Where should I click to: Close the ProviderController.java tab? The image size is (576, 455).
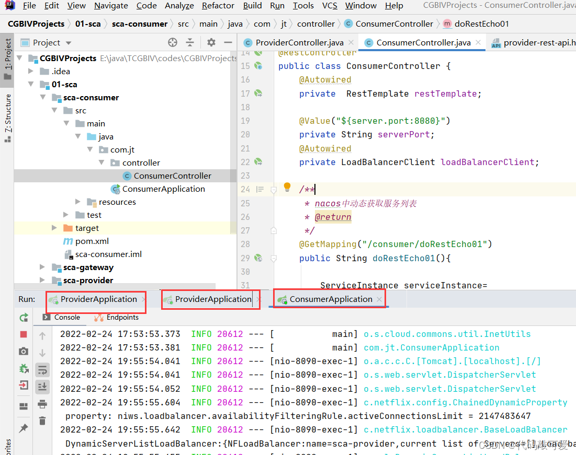[351, 42]
